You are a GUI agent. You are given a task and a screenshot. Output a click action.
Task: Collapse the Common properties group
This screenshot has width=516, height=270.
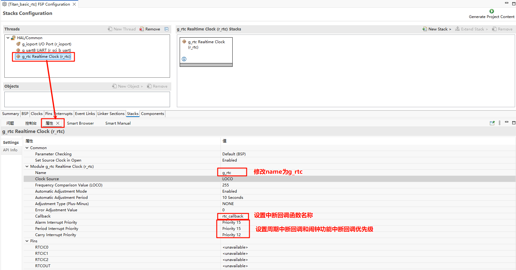[x=27, y=148]
